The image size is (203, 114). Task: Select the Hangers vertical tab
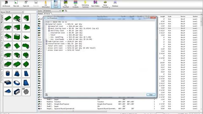[x=2, y=60]
